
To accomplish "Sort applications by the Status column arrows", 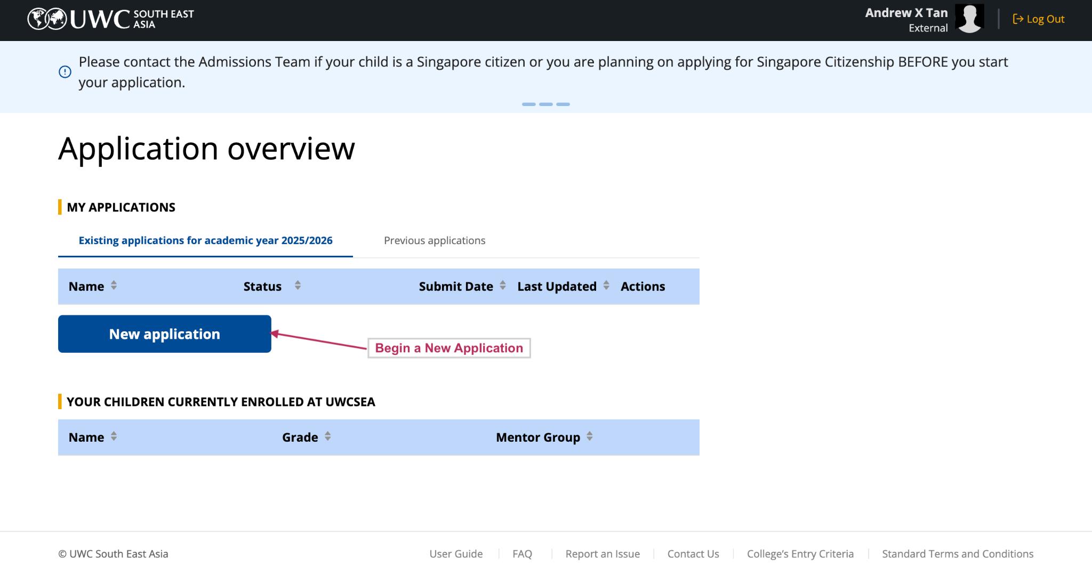I will (x=298, y=286).
